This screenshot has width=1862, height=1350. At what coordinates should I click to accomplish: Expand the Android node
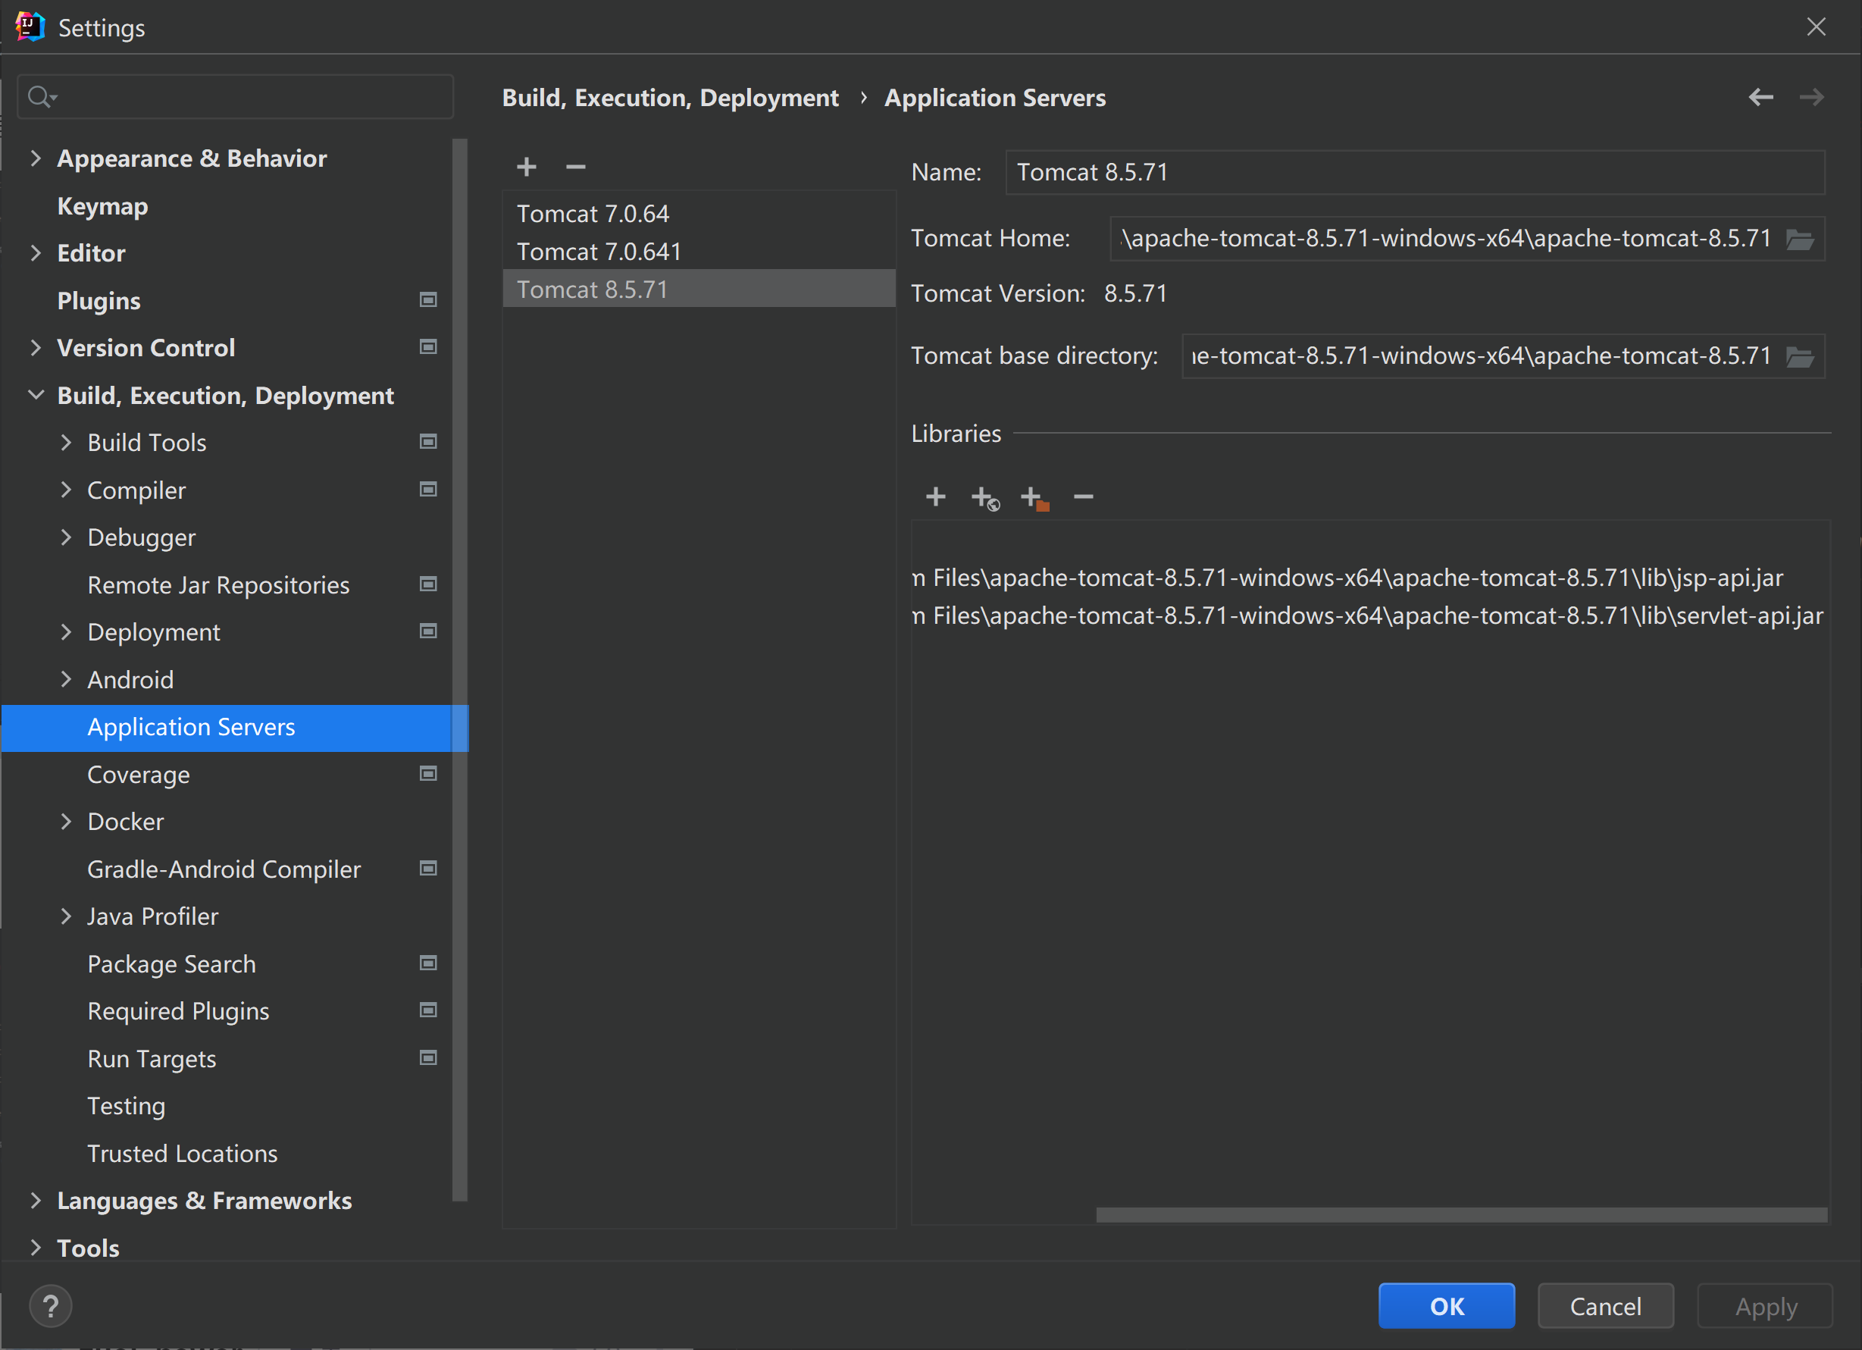coord(67,679)
